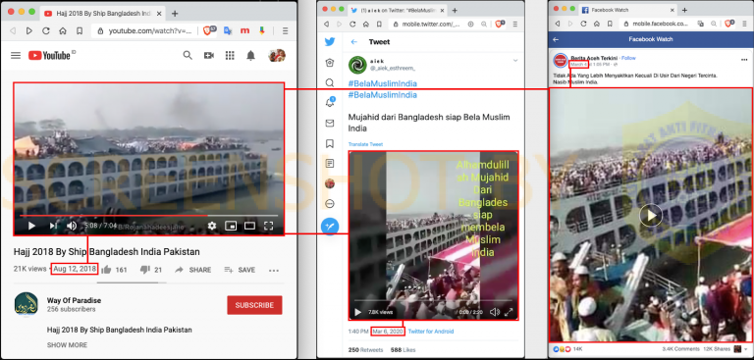The image size is (754, 360).
Task: Click SAVE under the YouTube video
Action: (240, 270)
